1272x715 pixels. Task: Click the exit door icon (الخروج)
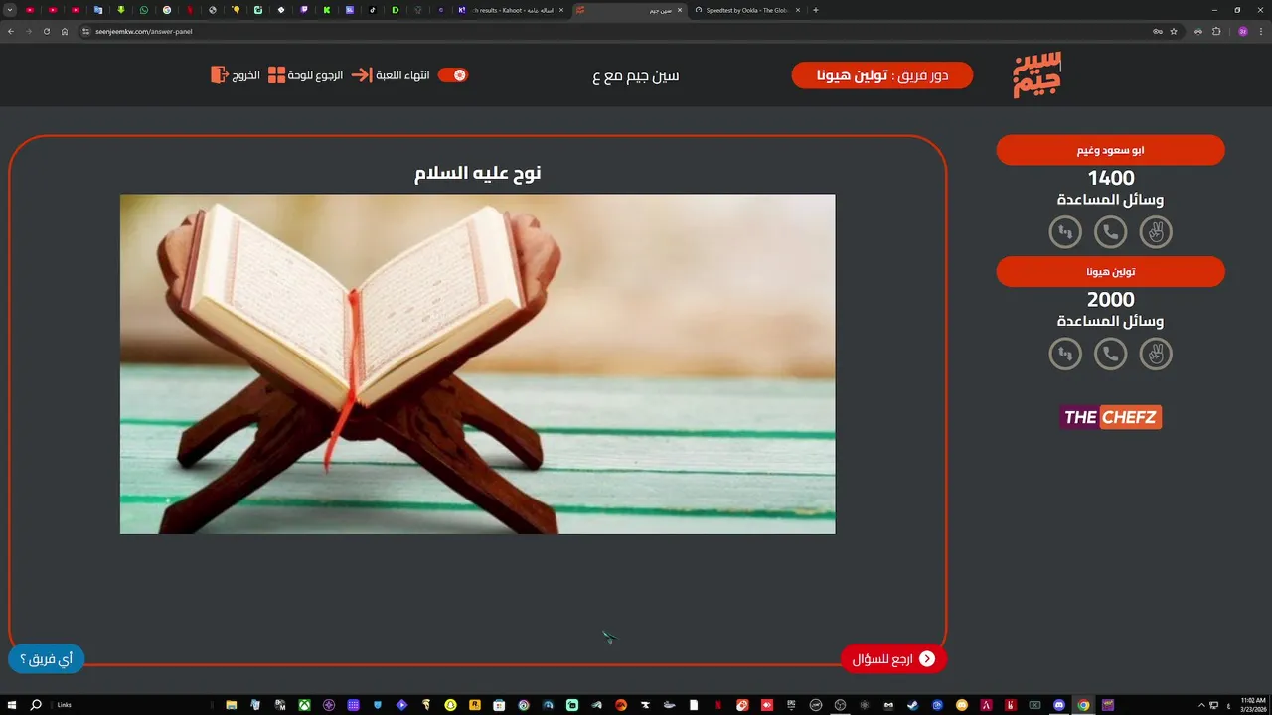[x=220, y=74]
